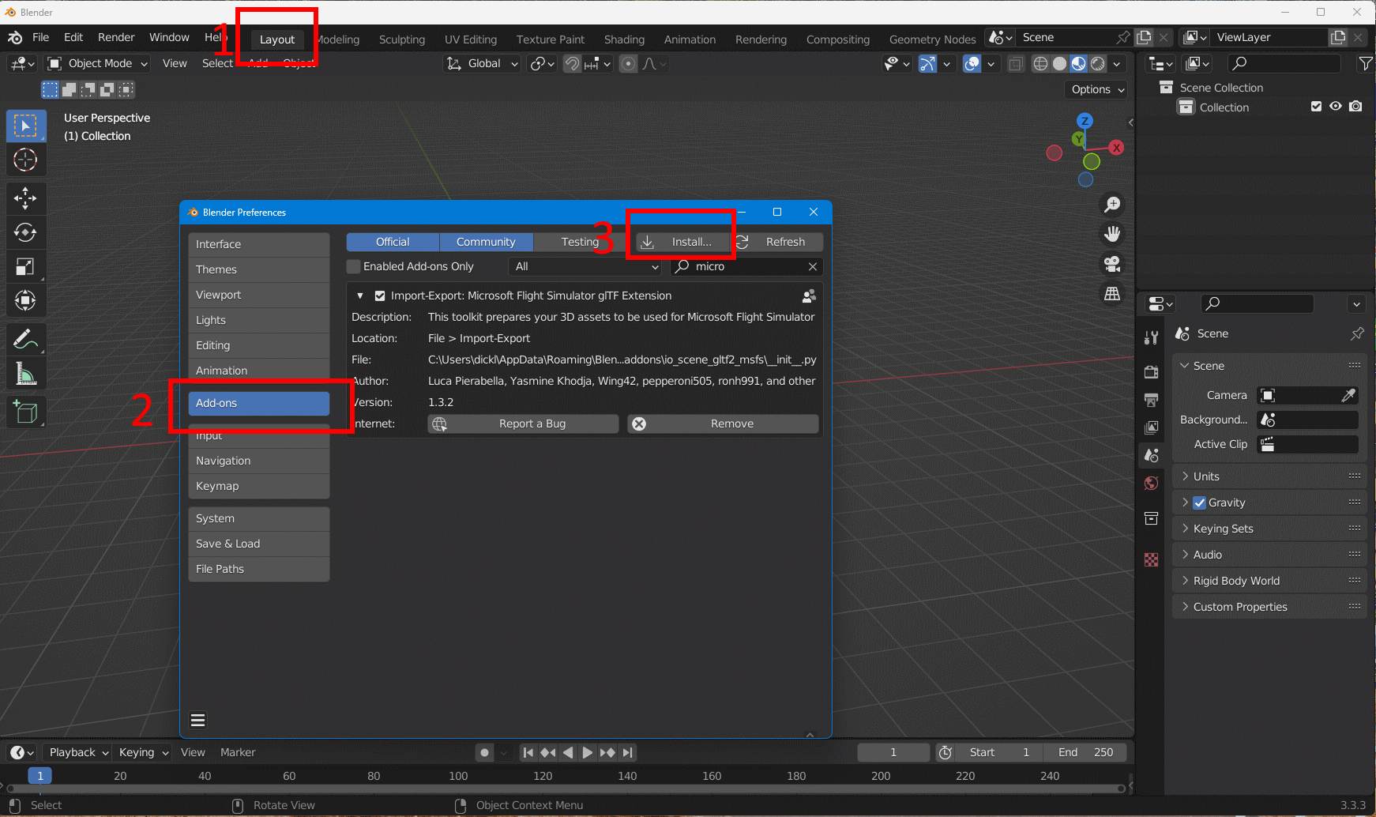The image size is (1376, 817).
Task: Open the Collection properties tab
Action: point(1152,518)
